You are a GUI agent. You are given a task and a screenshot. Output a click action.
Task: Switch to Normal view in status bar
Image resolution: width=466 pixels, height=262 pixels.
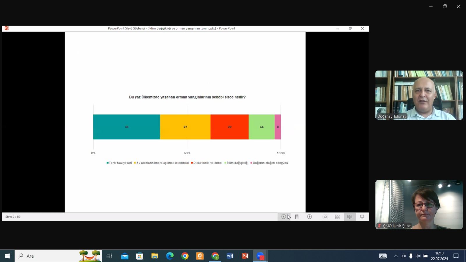[325, 217]
